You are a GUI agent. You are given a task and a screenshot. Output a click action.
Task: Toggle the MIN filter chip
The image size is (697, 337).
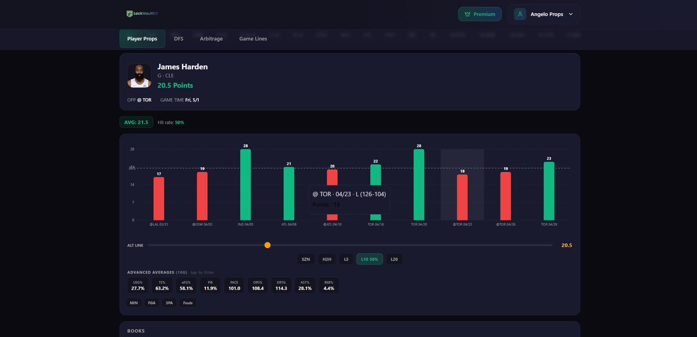coord(134,303)
